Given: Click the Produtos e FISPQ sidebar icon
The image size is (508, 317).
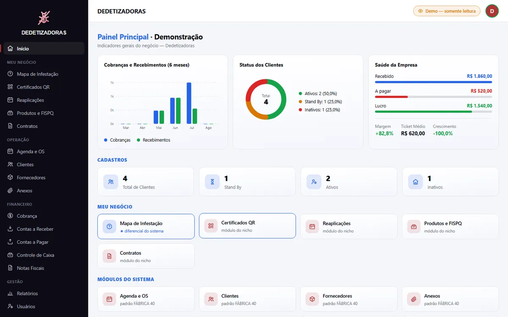Looking at the screenshot, I should point(10,113).
